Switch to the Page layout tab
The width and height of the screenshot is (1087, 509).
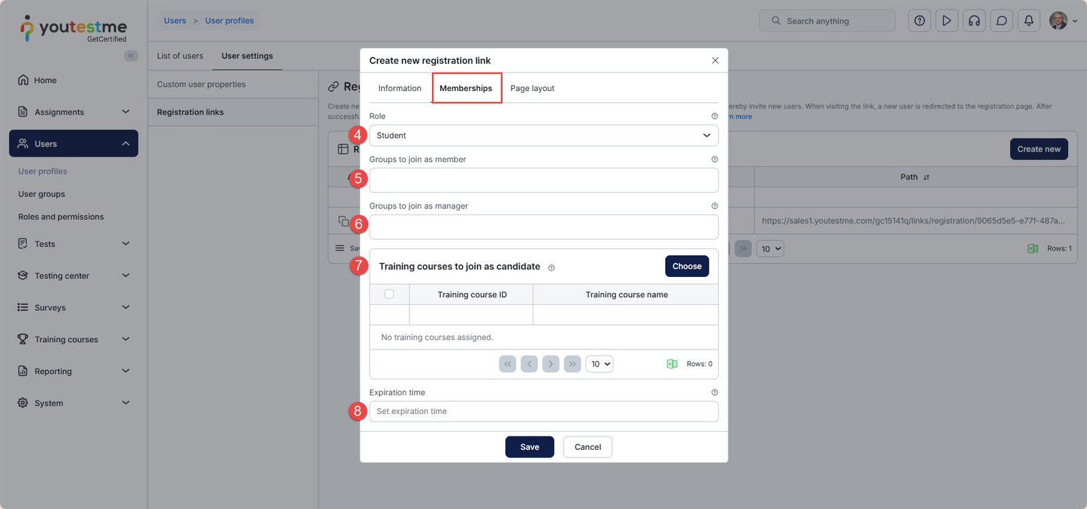[532, 88]
